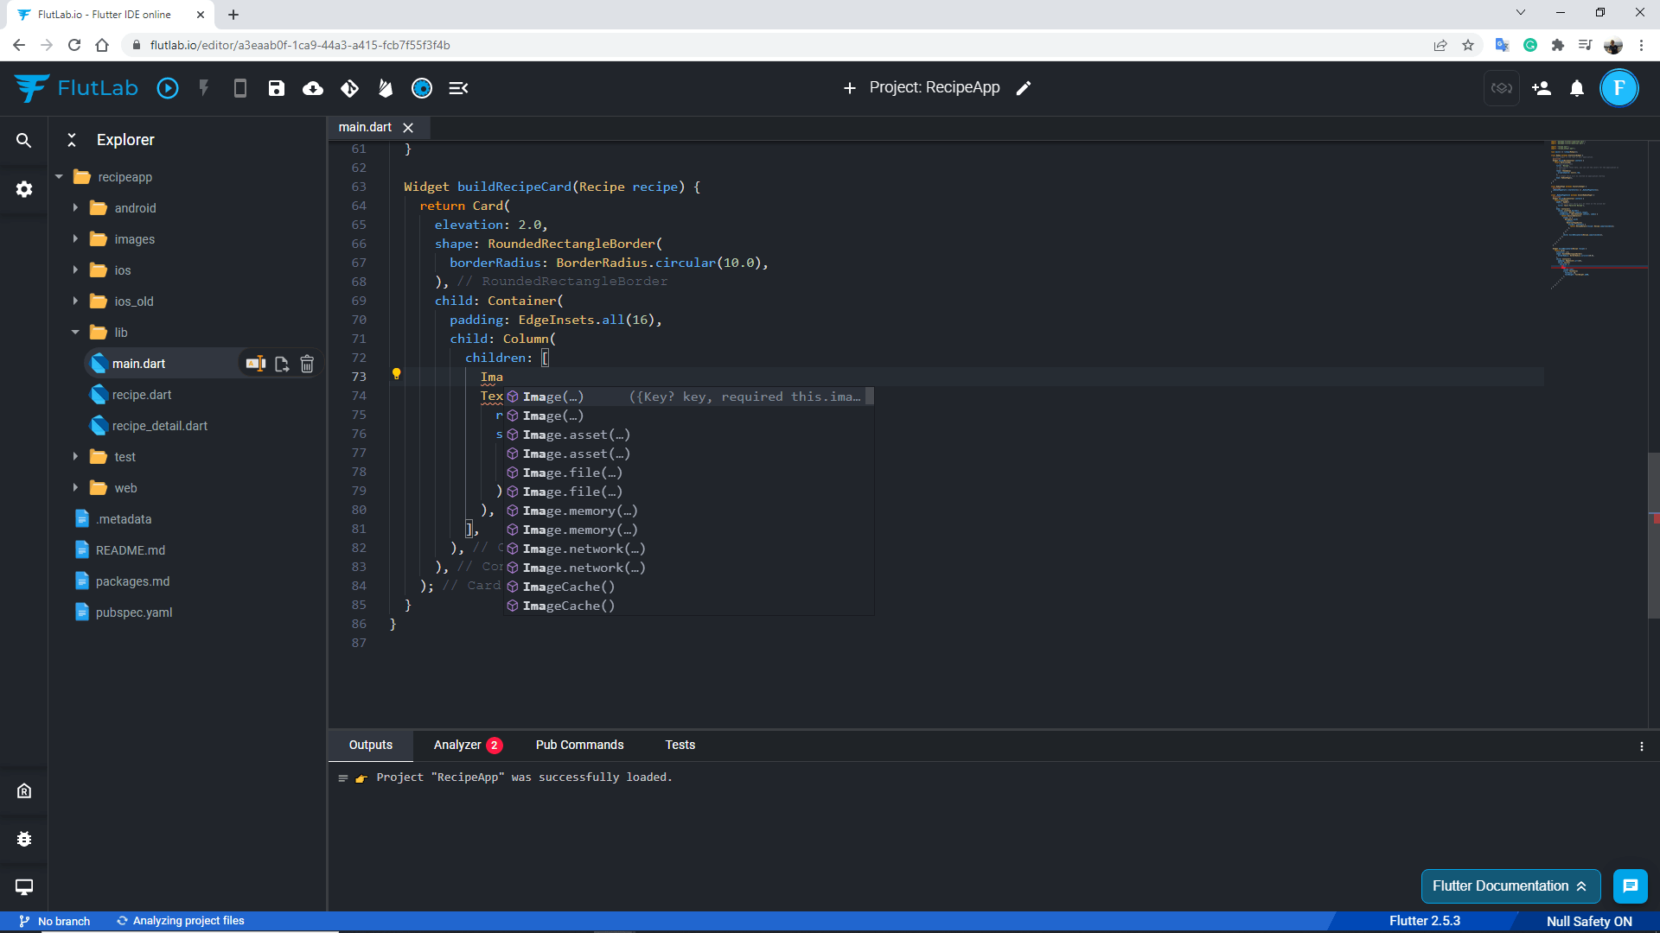Click the hot reload lightning icon

(x=204, y=88)
